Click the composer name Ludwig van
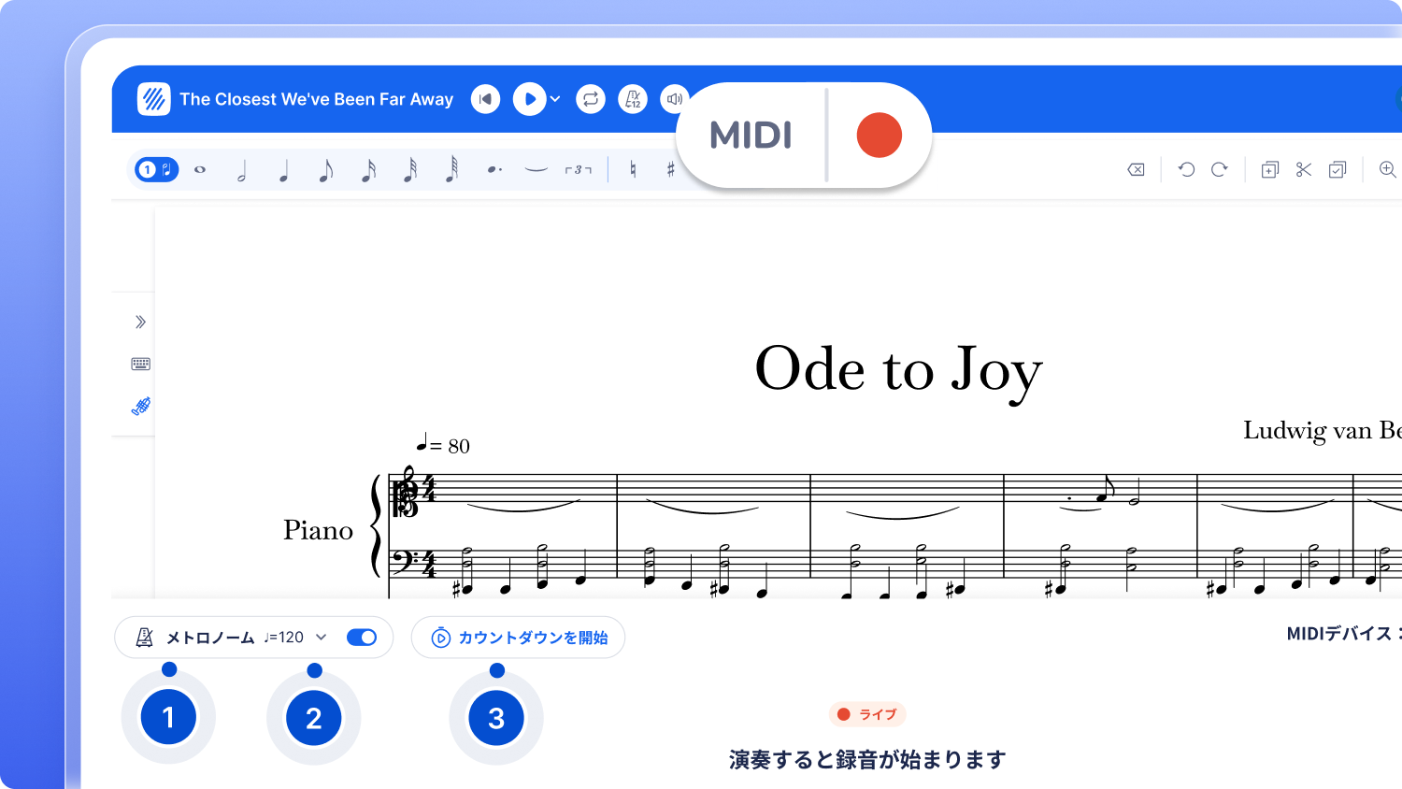Viewport: 1402px width, 789px height. click(1322, 430)
